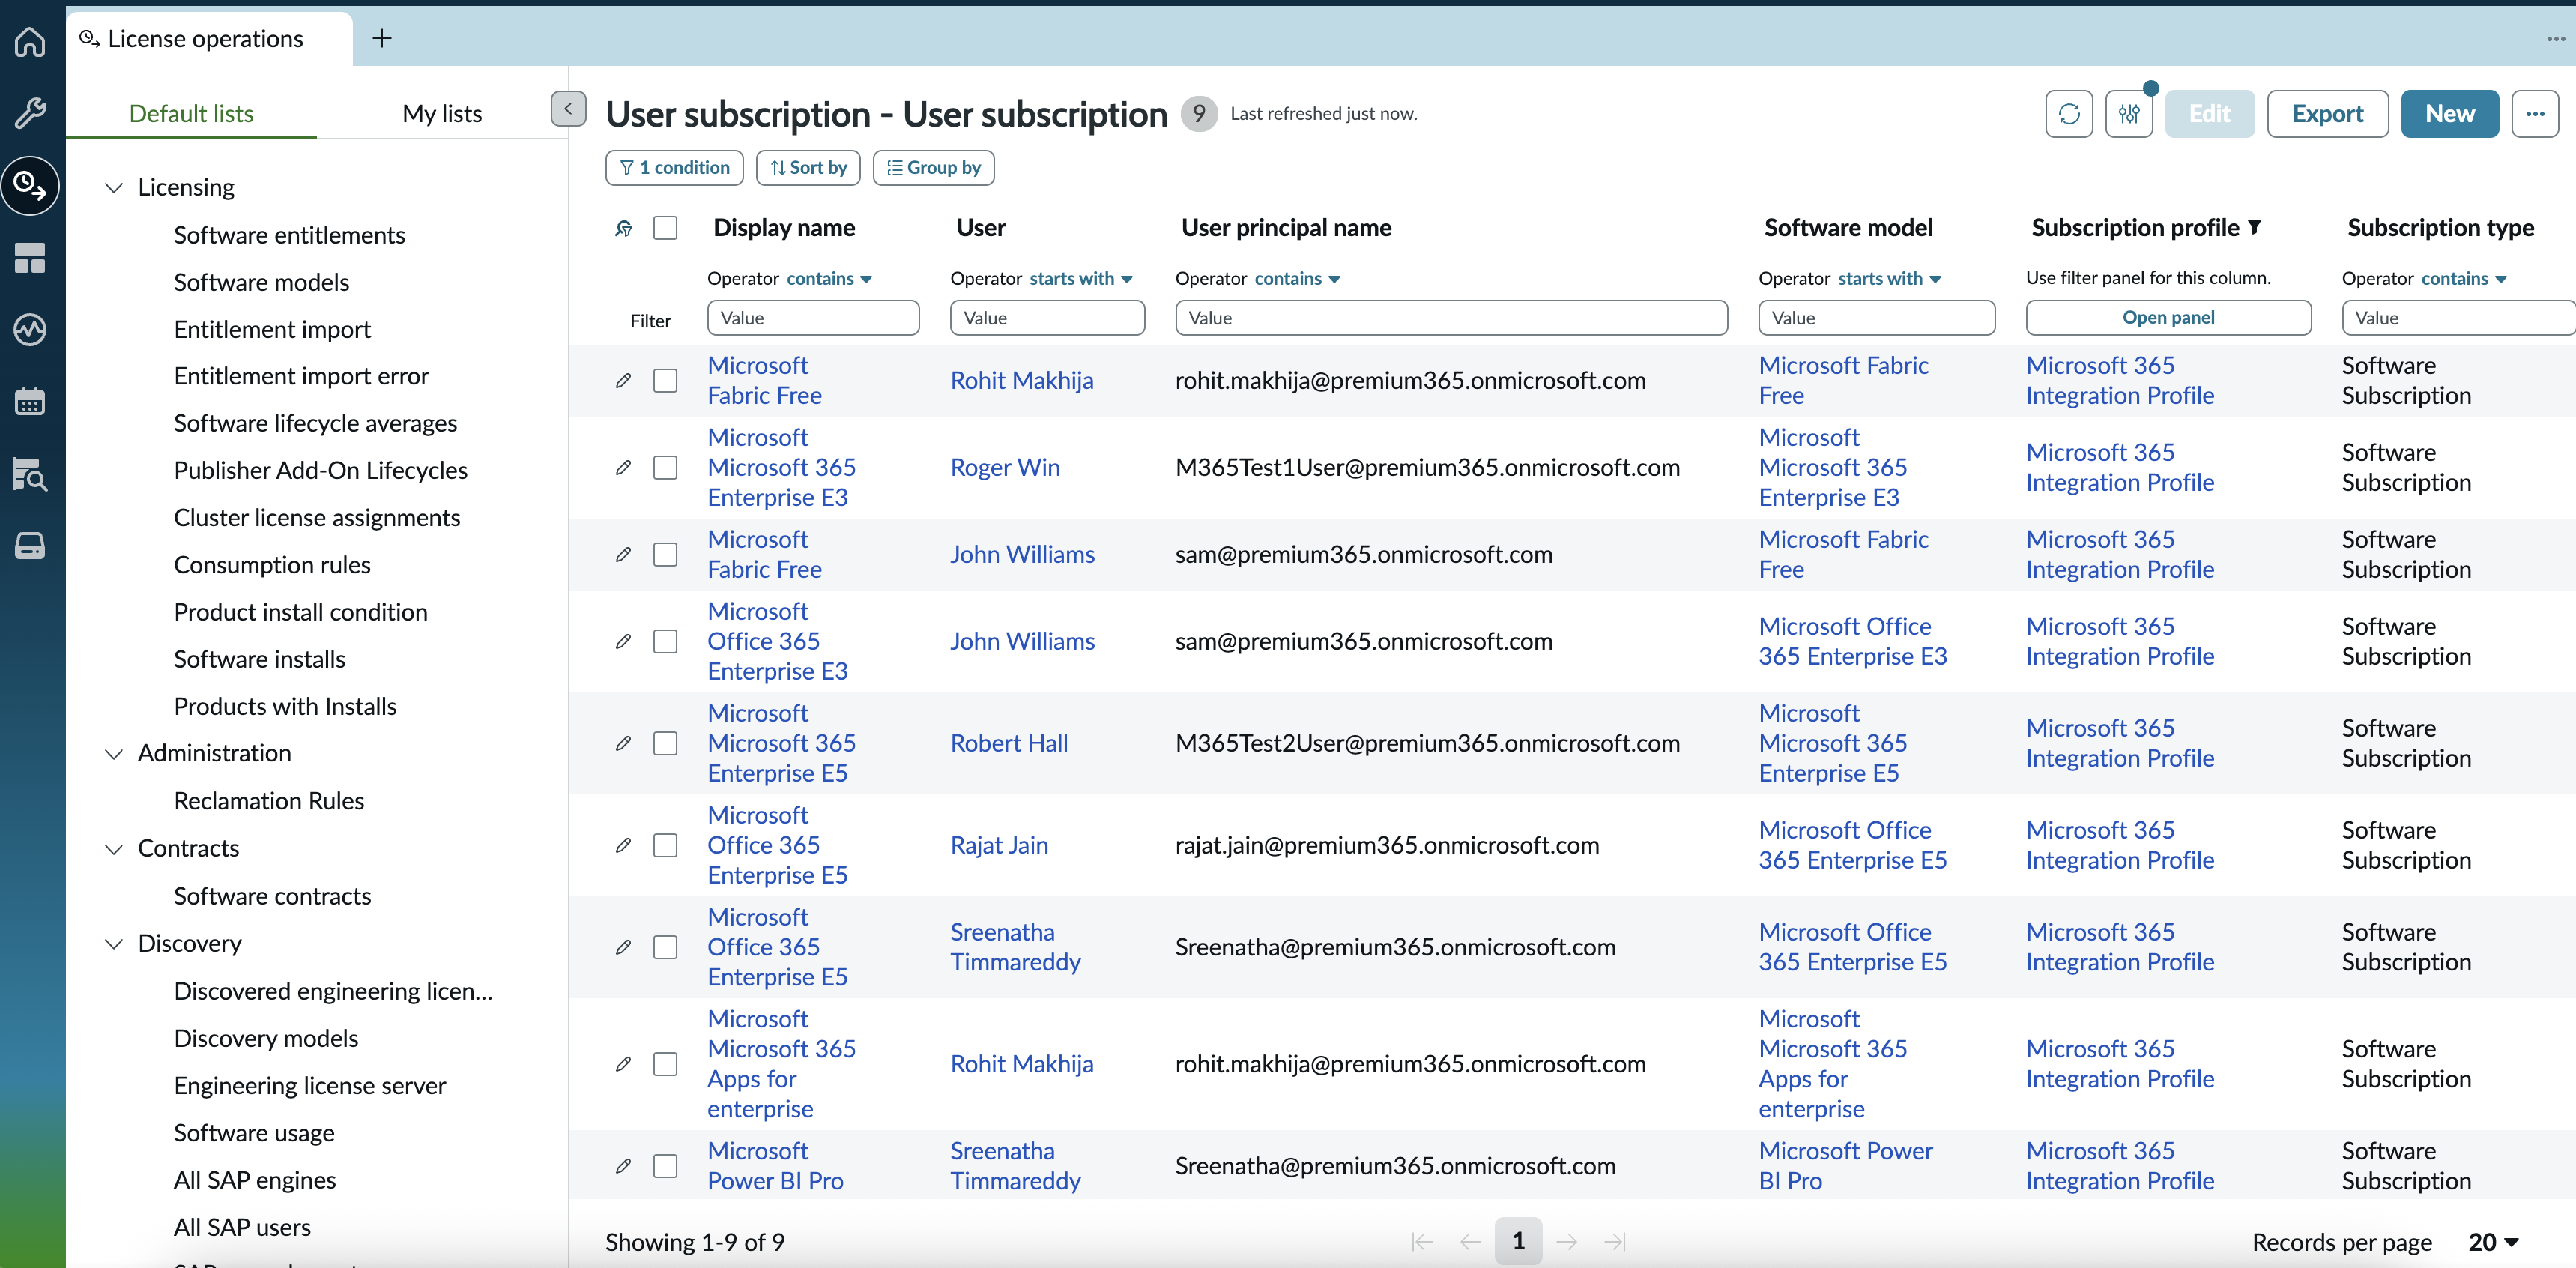Select Robert Hall row checkbox
Image resolution: width=2576 pixels, height=1268 pixels.
[665, 743]
